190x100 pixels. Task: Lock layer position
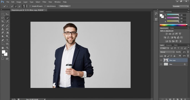click(x=171, y=56)
